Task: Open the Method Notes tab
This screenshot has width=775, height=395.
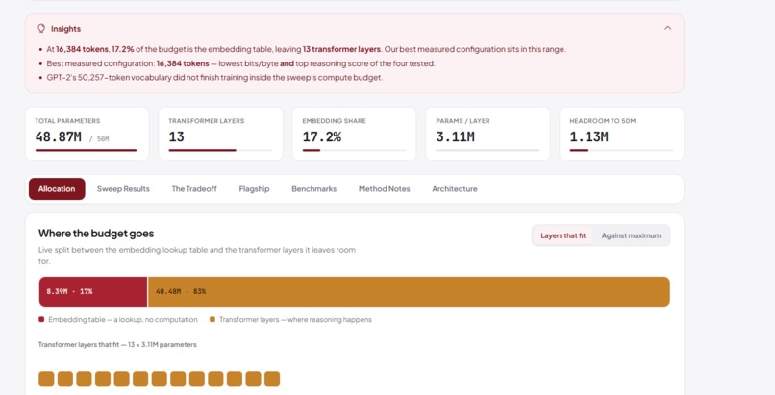Action: pos(384,189)
